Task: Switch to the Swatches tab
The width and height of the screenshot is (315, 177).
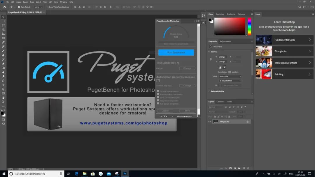Action: 220,14
